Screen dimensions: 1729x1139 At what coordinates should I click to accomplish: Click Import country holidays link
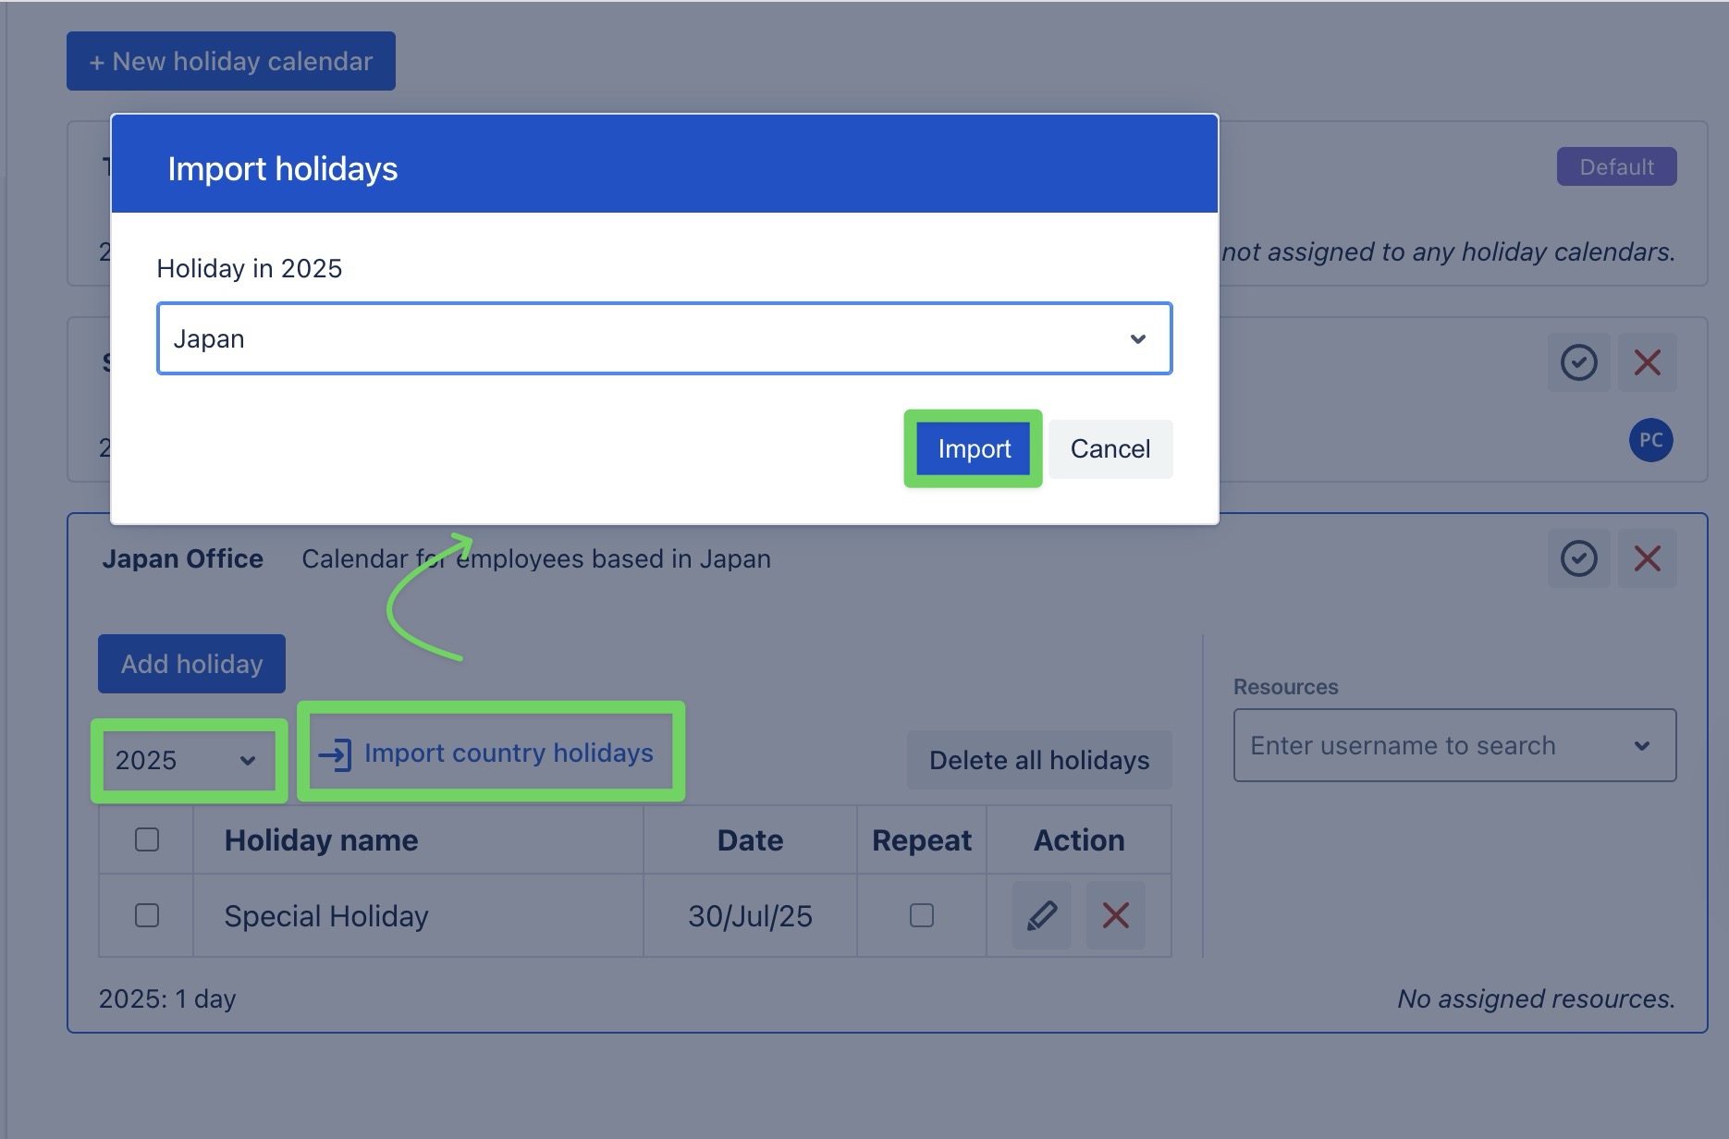point(508,753)
